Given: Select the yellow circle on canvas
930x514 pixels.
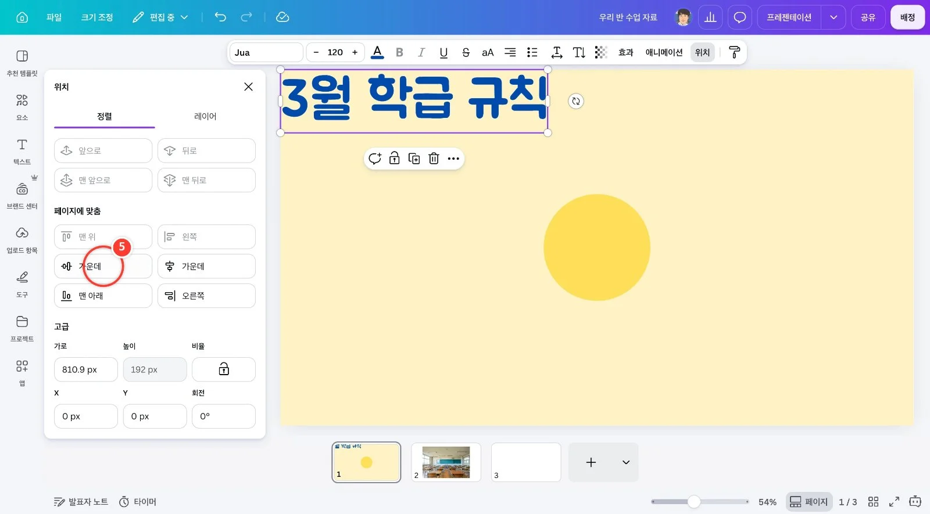Looking at the screenshot, I should tap(597, 247).
